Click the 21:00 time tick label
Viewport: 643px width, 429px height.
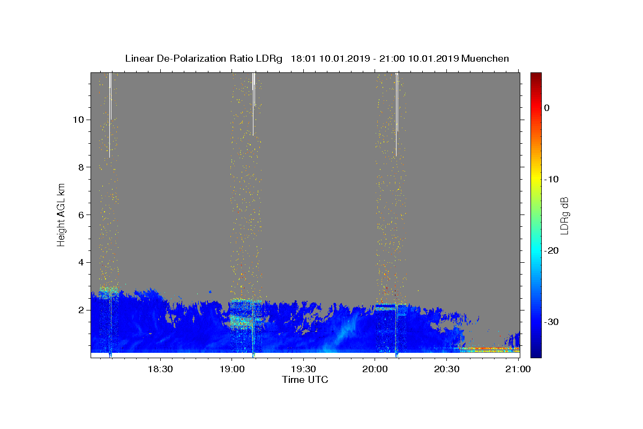click(518, 369)
